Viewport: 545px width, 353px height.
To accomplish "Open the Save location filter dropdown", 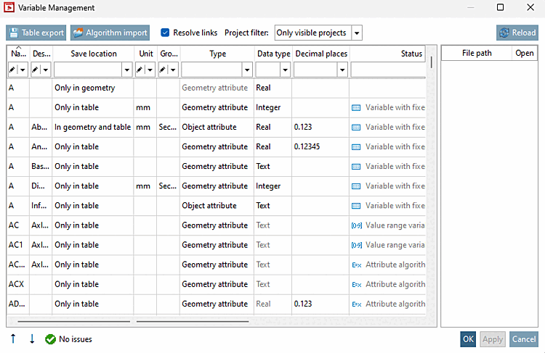I will pyautogui.click(x=127, y=70).
